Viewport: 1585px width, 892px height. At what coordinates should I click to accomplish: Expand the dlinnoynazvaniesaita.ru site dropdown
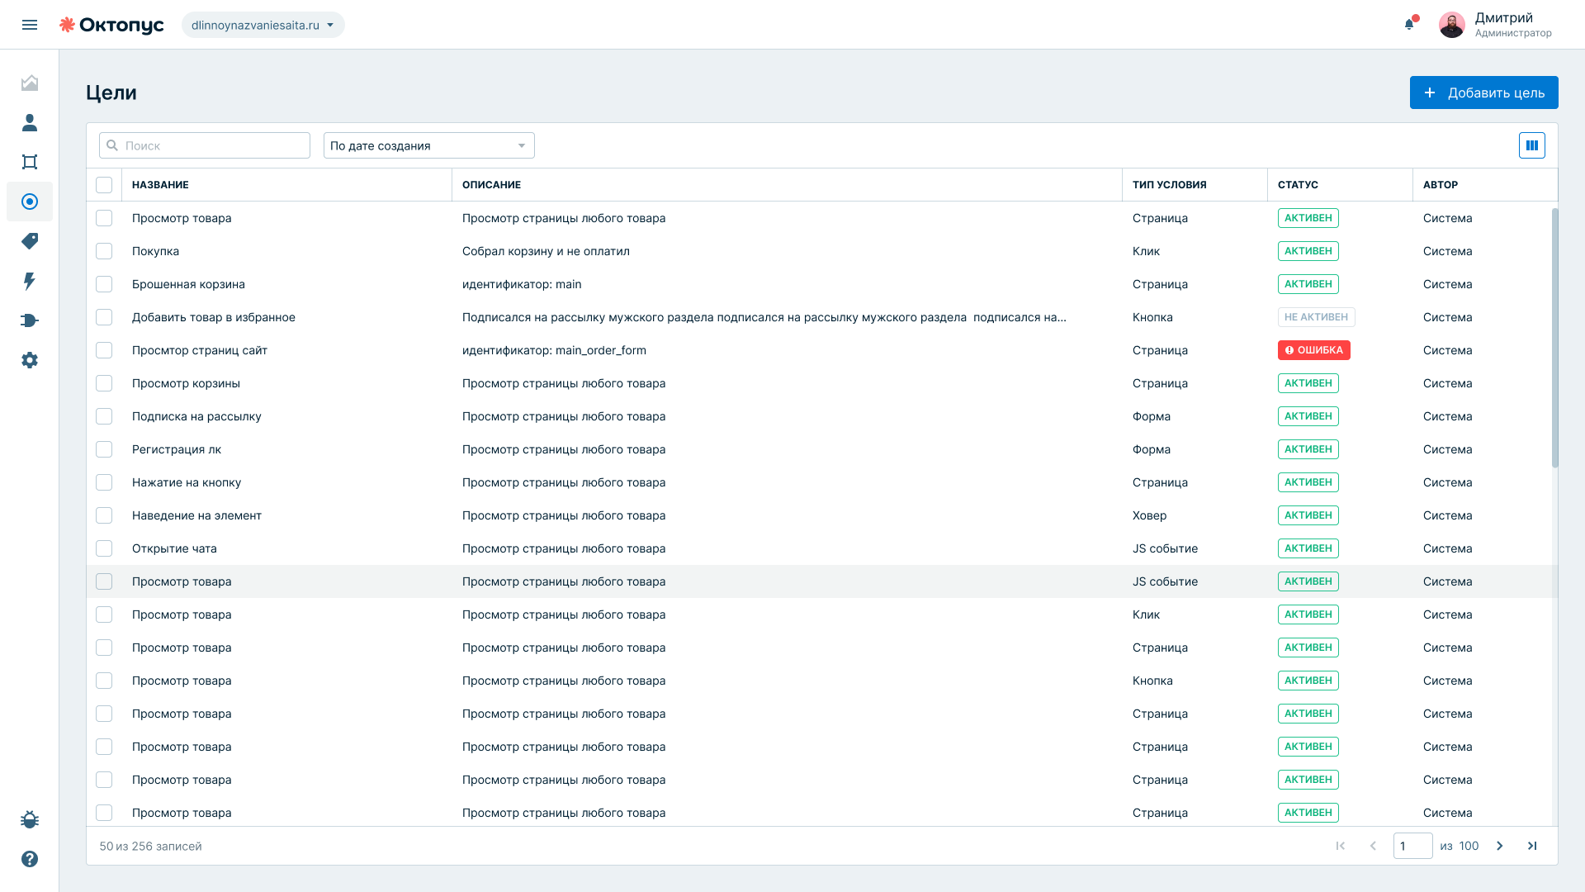pos(263,25)
